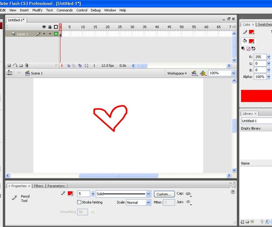This screenshot has height=227, width=272.
Task: Enable the Stroke hinting checkbox
Action: pyautogui.click(x=79, y=202)
